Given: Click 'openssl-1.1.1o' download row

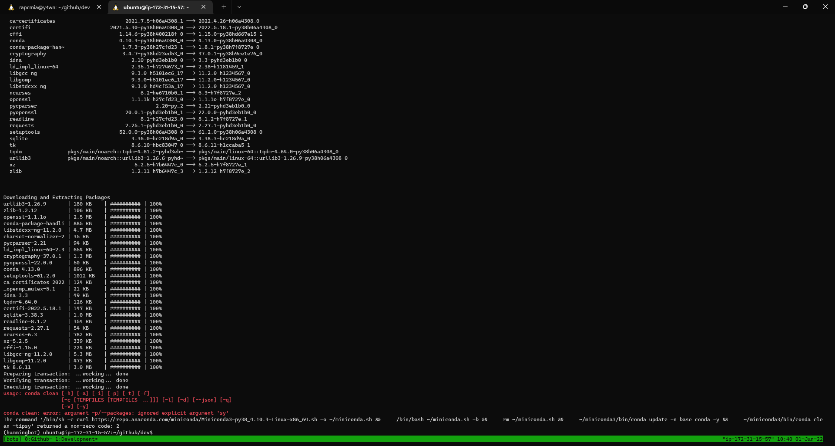Looking at the screenshot, I should [x=83, y=217].
